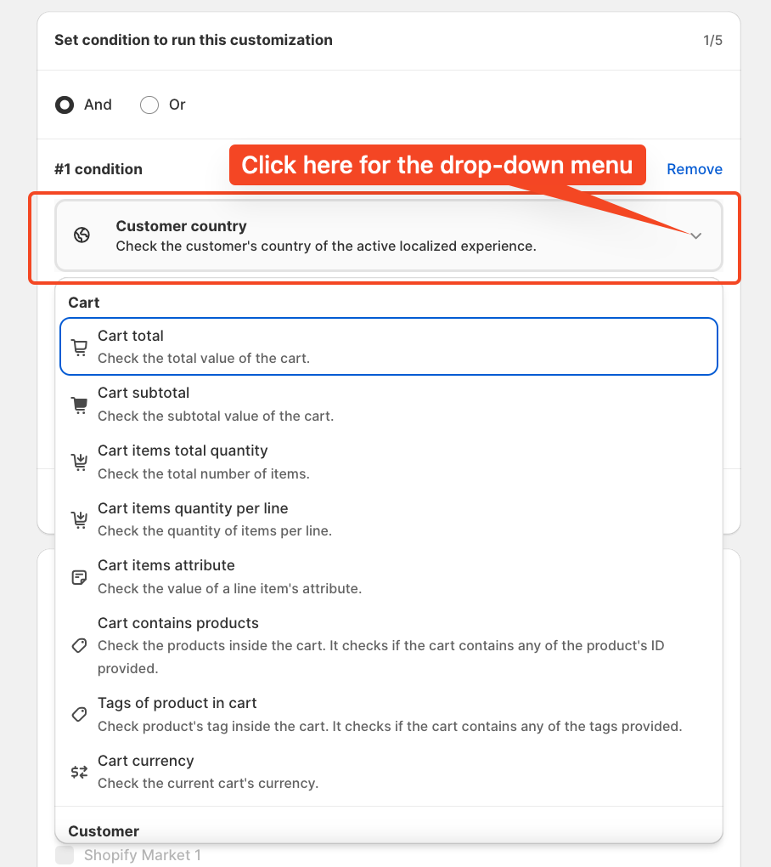Click the Cart total cart icon
This screenshot has width=771, height=867.
[x=80, y=348]
